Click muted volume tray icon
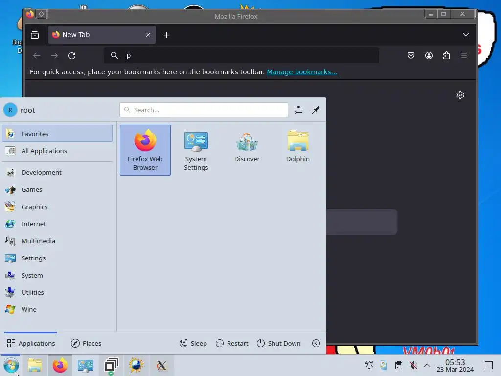 tap(413, 365)
